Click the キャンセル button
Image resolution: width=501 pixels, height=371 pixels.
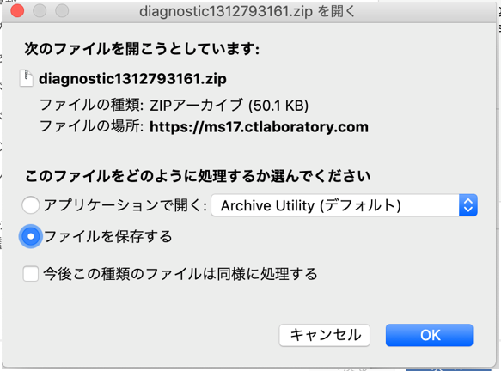(x=325, y=335)
